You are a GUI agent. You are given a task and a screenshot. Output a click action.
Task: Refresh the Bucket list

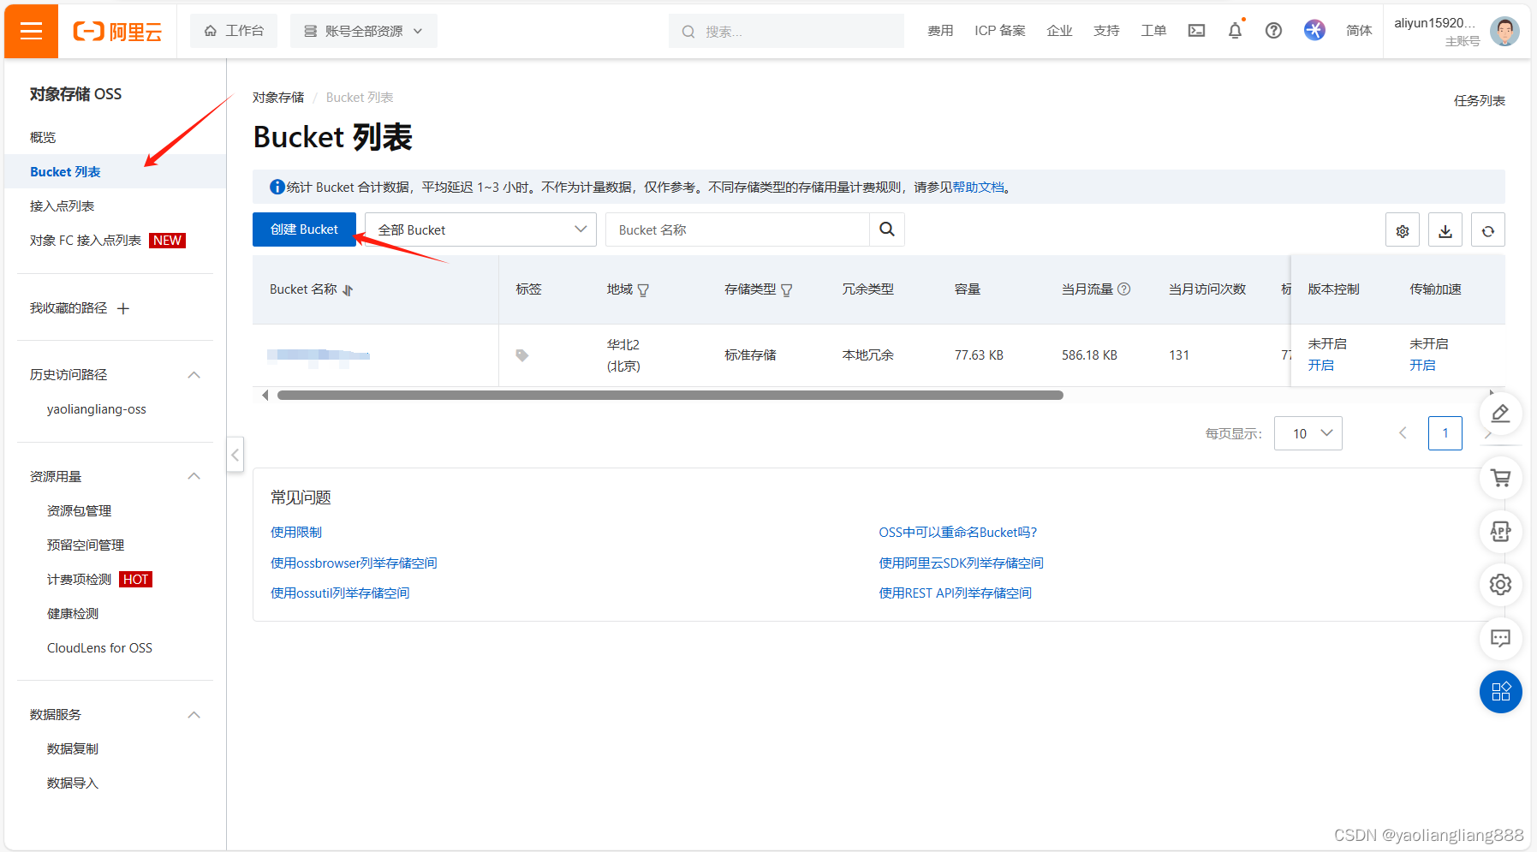point(1488,230)
